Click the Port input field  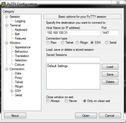[x=110, y=33]
